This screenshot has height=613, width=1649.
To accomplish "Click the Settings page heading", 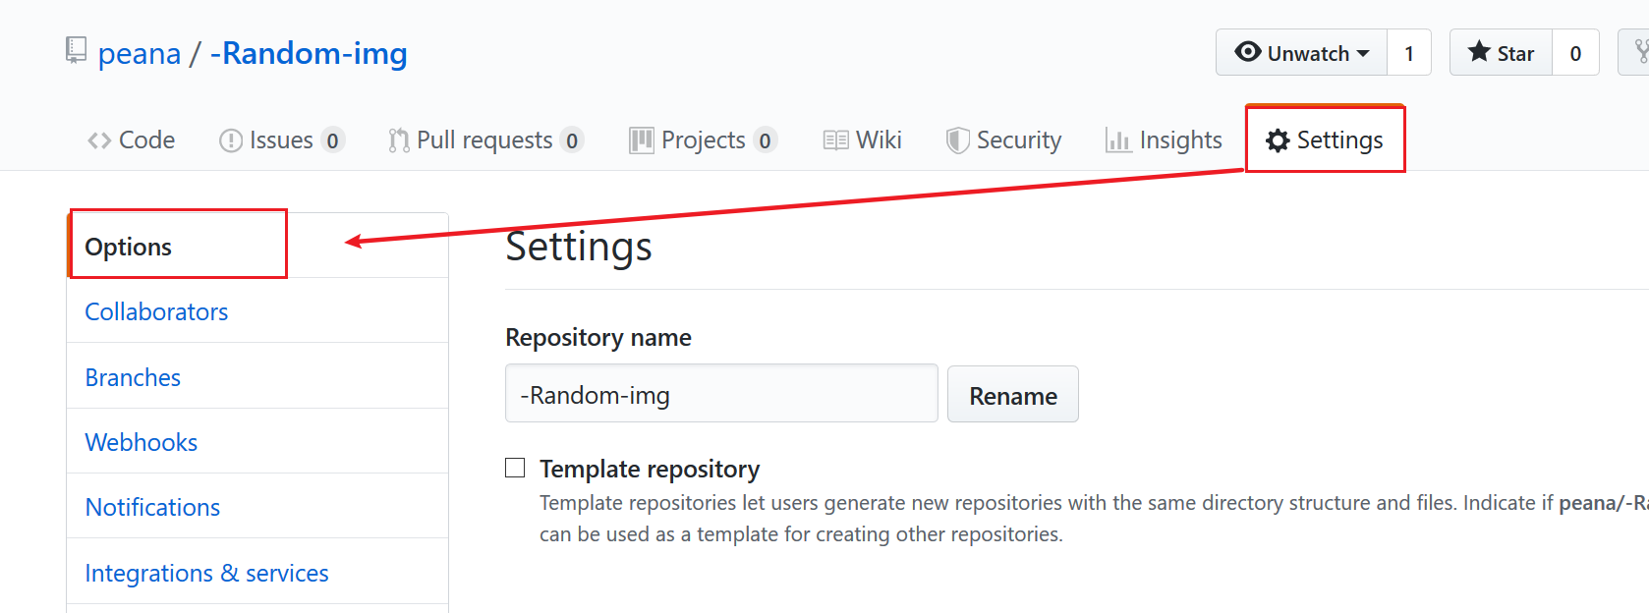I will coord(579,247).
